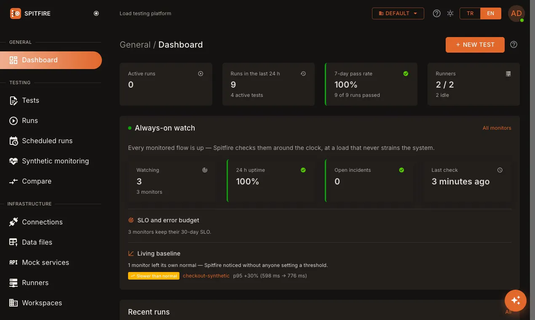Viewport: 535px width, 320px height.
Task: Click the server icon on Runners card
Action: [508, 74]
